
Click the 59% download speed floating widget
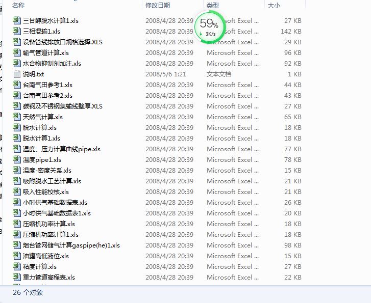209,27
